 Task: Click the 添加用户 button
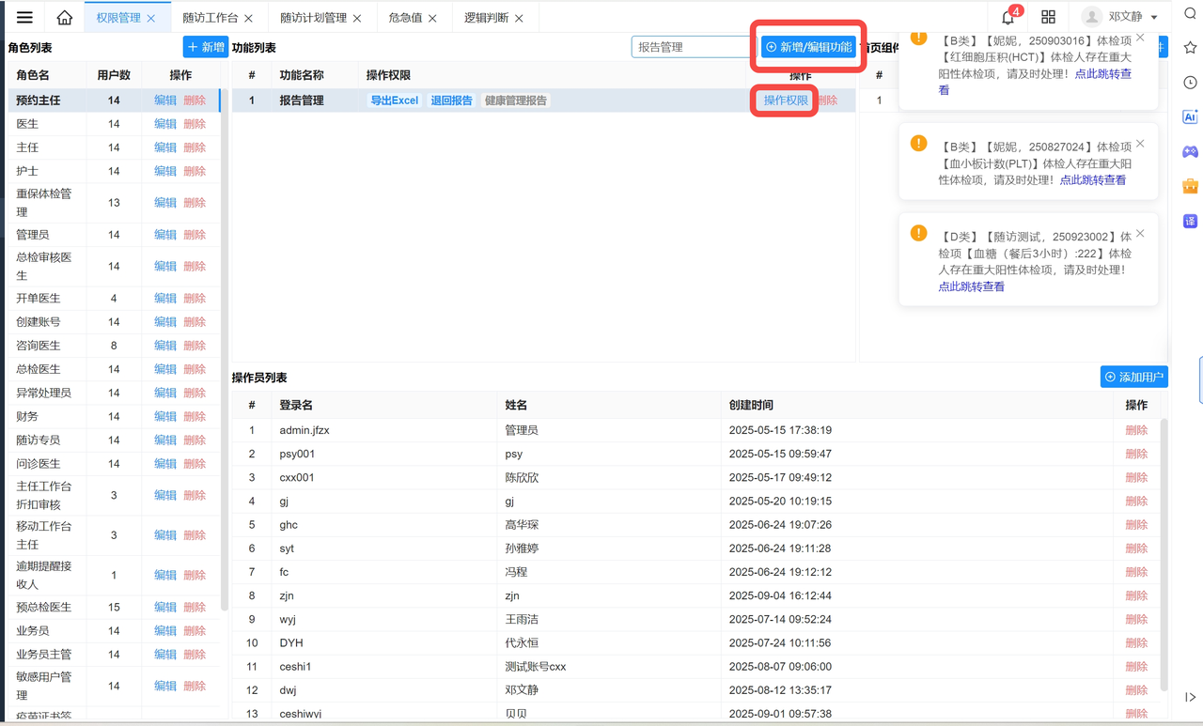(x=1133, y=377)
